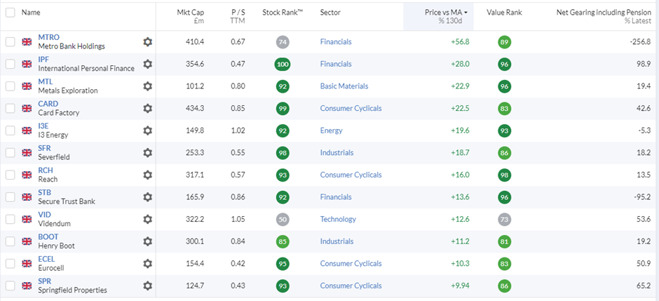
Task: Click Value Rank badge 98 for Reach
Action: coord(504,175)
